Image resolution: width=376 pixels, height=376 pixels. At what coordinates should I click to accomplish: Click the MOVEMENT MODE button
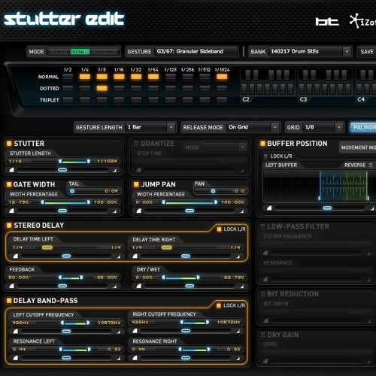[x=358, y=147]
